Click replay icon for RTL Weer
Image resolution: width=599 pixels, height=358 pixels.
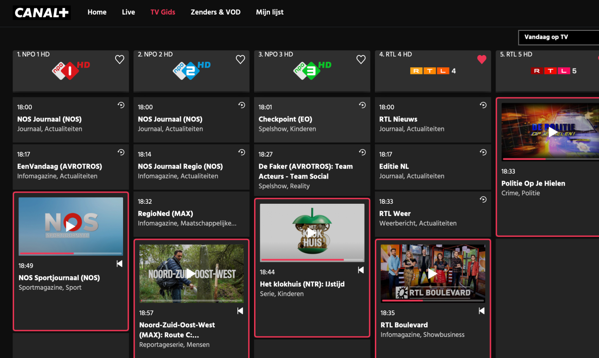click(483, 200)
